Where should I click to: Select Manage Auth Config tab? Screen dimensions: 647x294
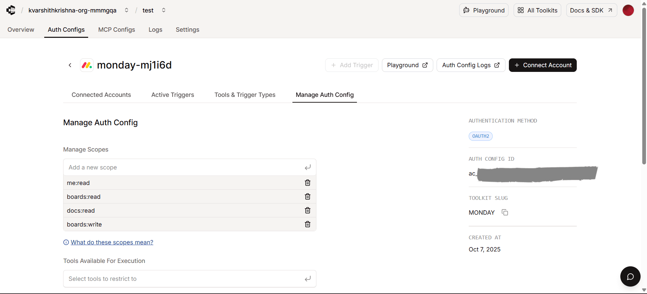[325, 95]
